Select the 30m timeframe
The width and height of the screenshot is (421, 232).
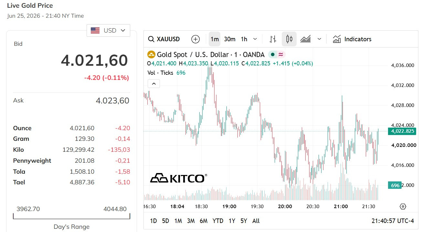[230, 39]
